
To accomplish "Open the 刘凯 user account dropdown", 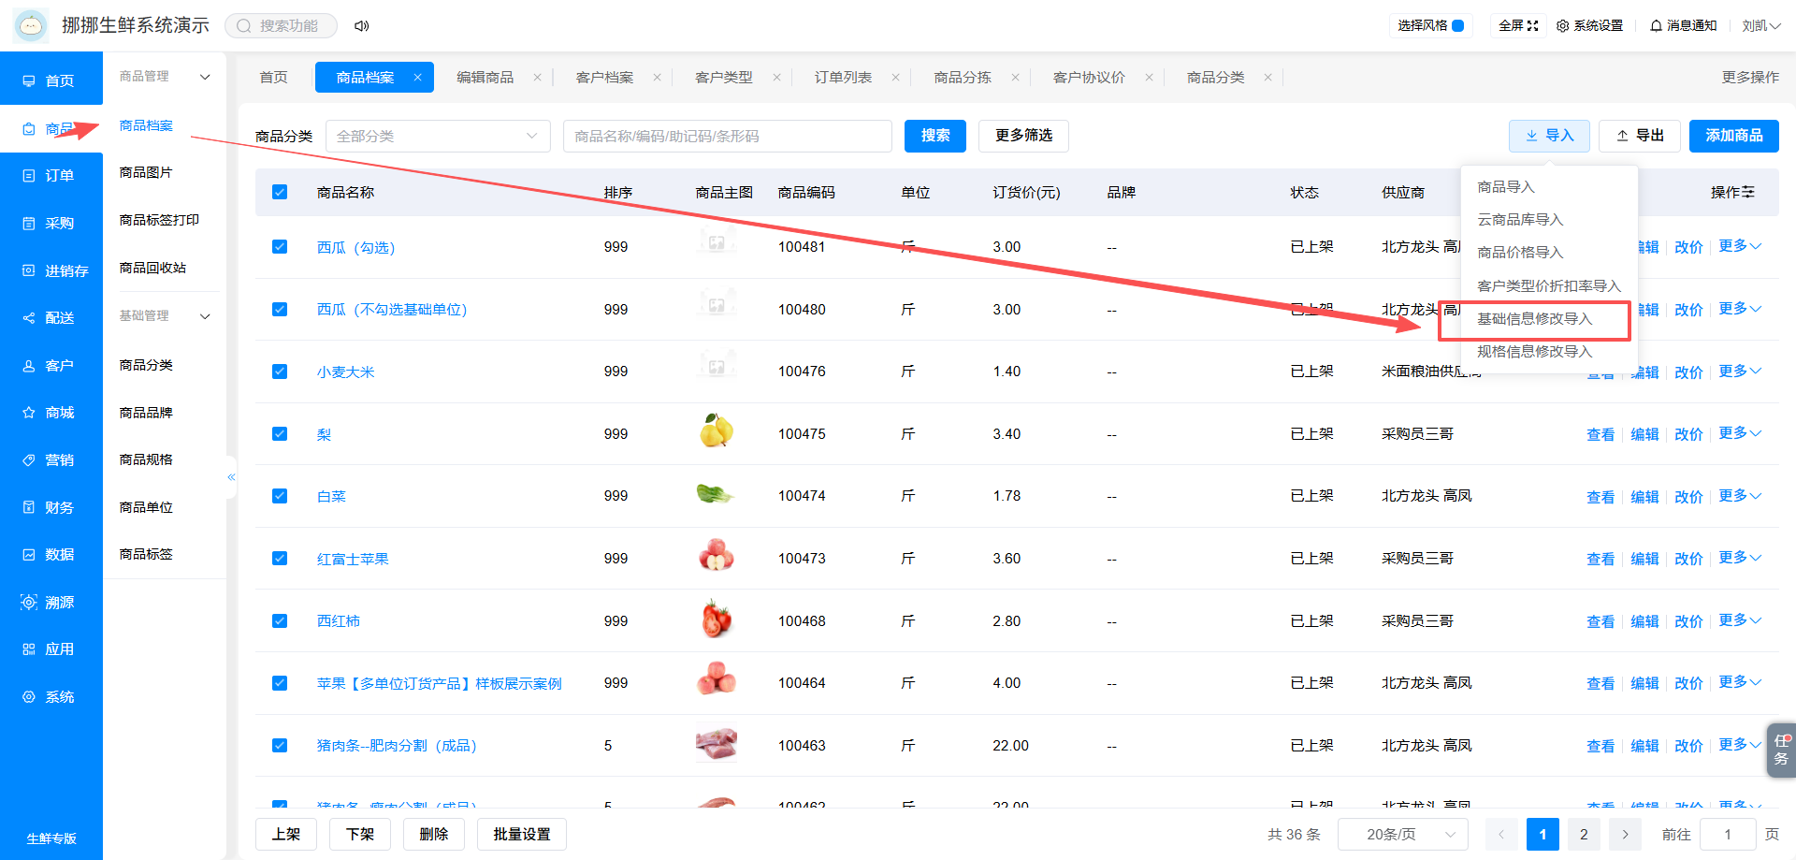I will pyautogui.click(x=1760, y=26).
